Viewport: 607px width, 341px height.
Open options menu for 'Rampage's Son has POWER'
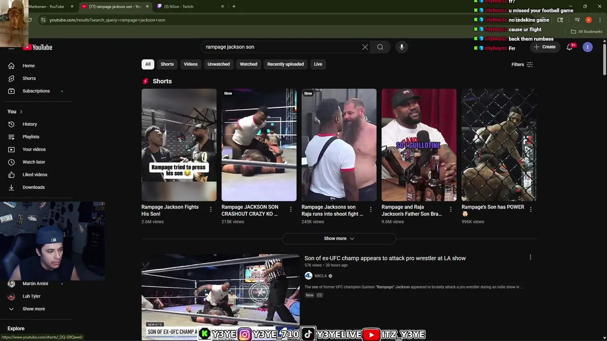pos(531,209)
